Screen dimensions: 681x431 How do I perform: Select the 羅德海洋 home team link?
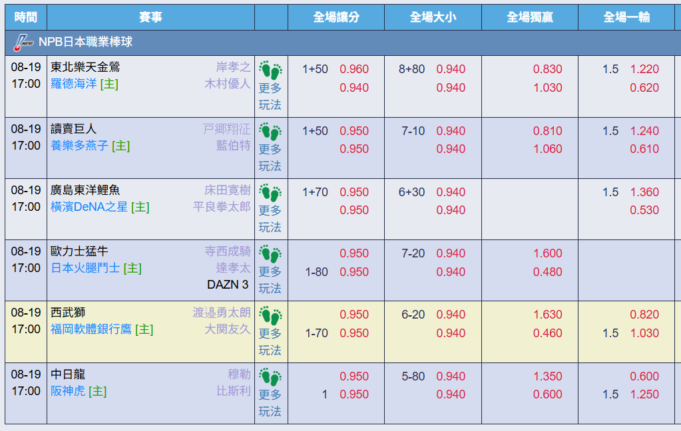[74, 84]
